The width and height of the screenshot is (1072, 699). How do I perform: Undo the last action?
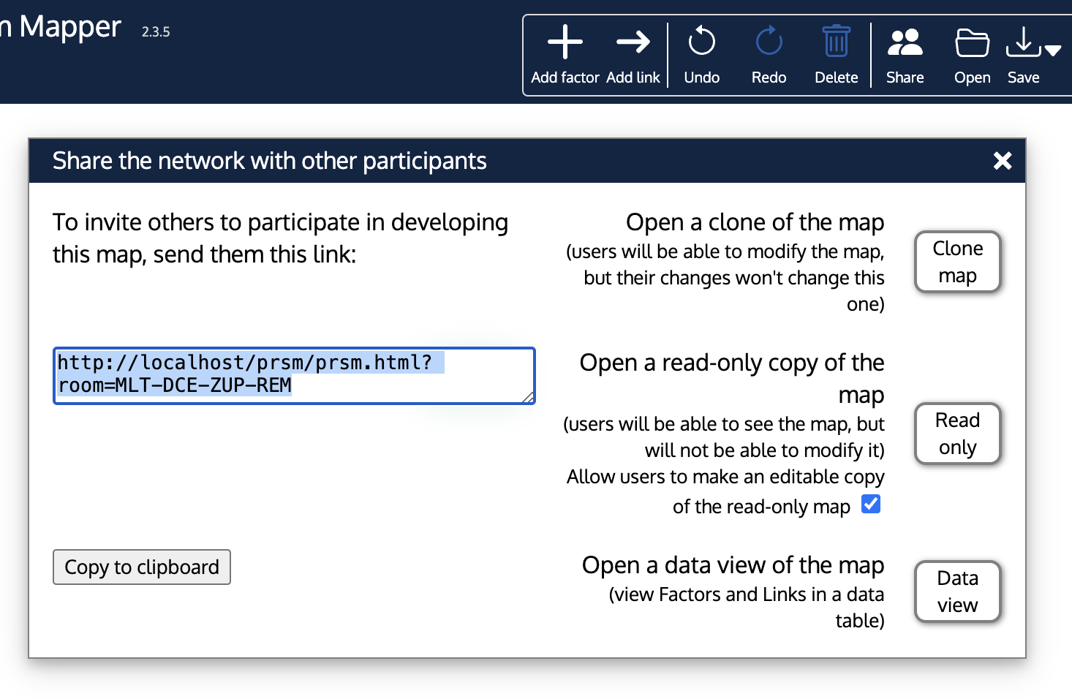pyautogui.click(x=701, y=42)
